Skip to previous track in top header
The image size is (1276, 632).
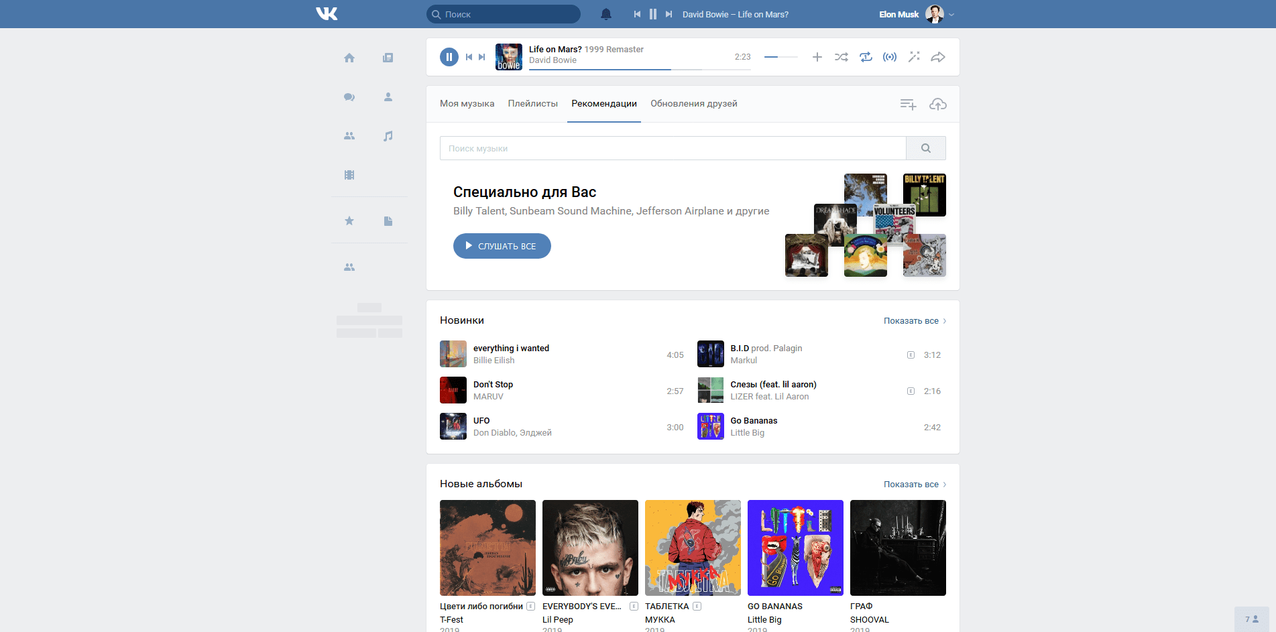tap(637, 14)
